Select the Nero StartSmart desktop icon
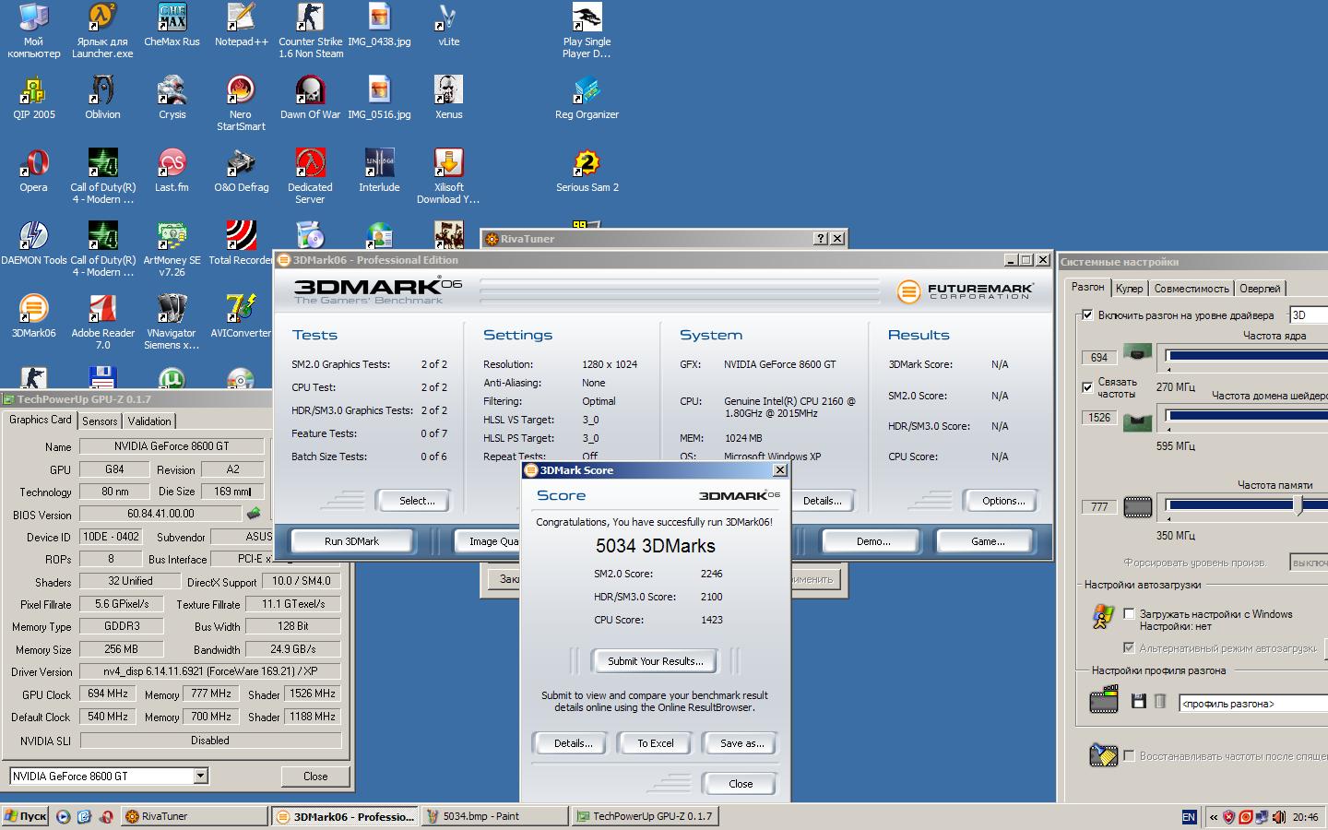Viewport: 1328px width, 830px height. [x=241, y=102]
